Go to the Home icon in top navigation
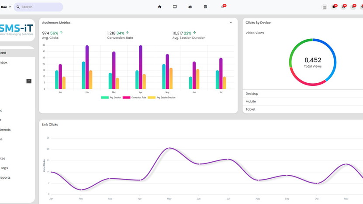 159,7
